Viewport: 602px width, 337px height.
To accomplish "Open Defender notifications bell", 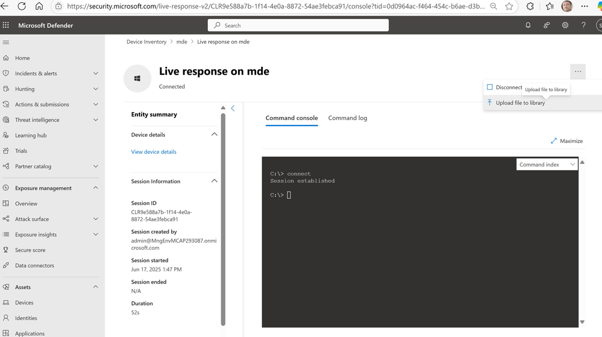I will pyautogui.click(x=528, y=25).
